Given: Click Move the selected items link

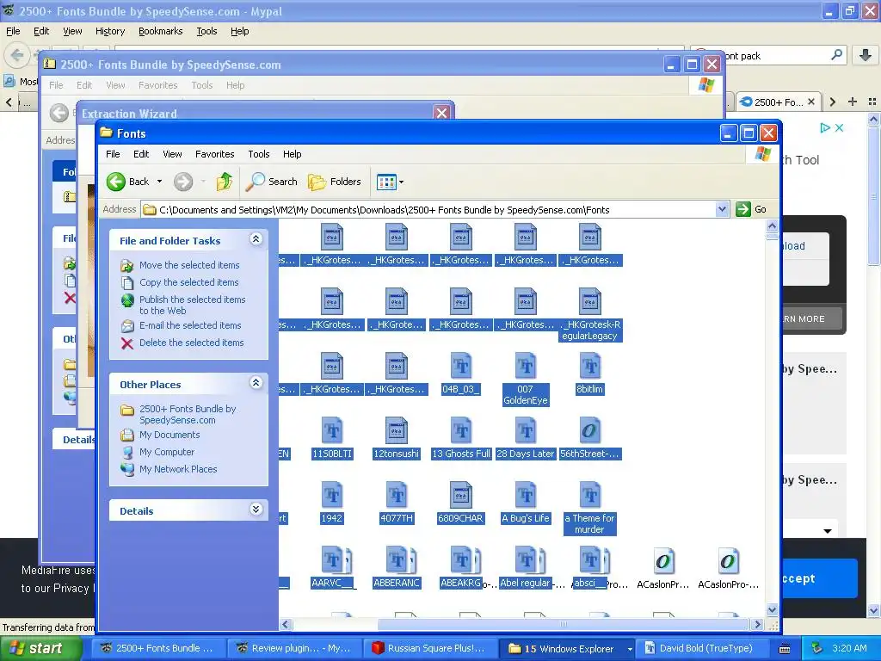Looking at the screenshot, I should click(x=189, y=265).
